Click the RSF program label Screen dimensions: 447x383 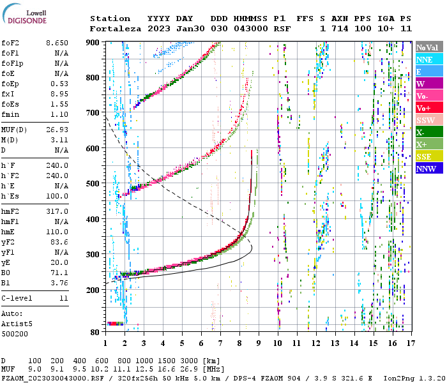coord(282,29)
